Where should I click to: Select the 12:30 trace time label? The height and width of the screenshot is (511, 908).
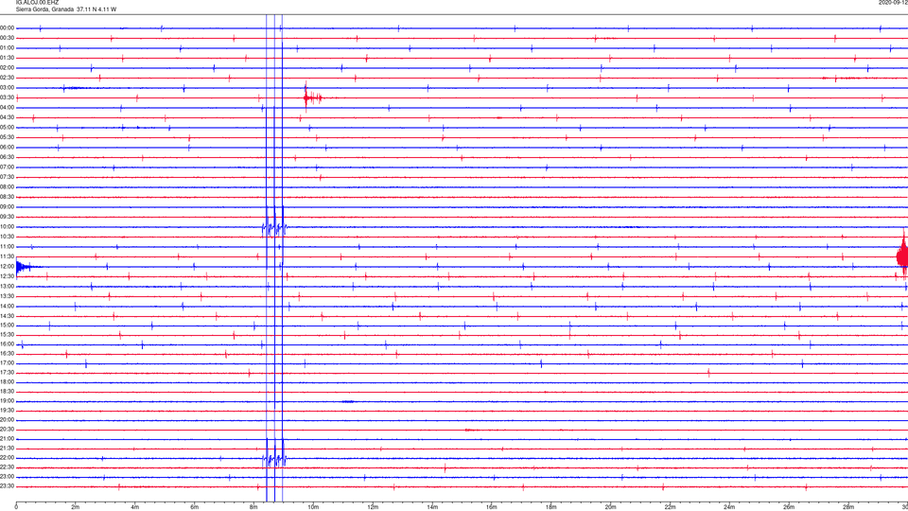click(8, 276)
